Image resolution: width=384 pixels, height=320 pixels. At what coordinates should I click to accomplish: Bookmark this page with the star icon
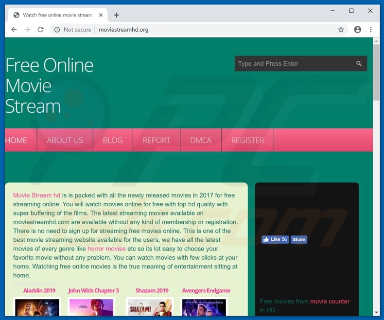pyautogui.click(x=341, y=30)
